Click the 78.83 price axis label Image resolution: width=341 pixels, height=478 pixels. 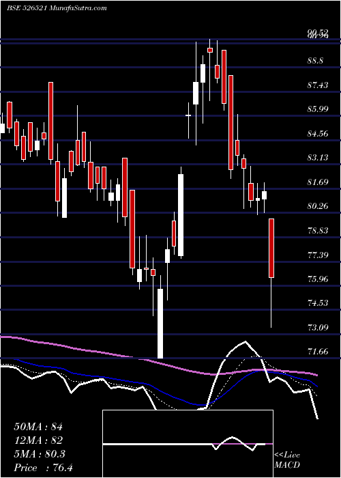coord(318,231)
